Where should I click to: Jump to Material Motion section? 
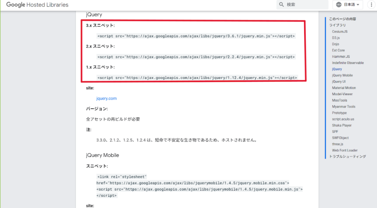pyautogui.click(x=344, y=88)
